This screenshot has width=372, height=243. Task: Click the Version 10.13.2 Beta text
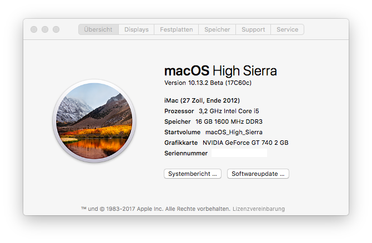pyautogui.click(x=208, y=83)
